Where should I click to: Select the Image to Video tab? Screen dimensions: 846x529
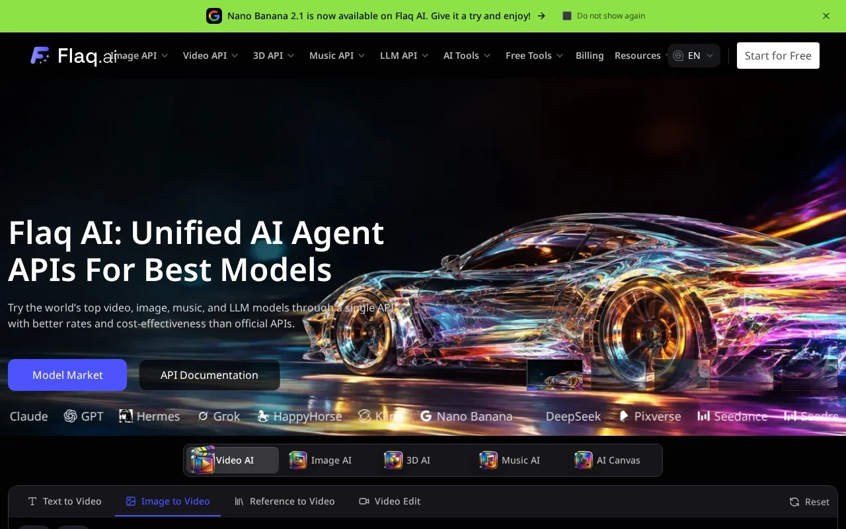pos(168,501)
